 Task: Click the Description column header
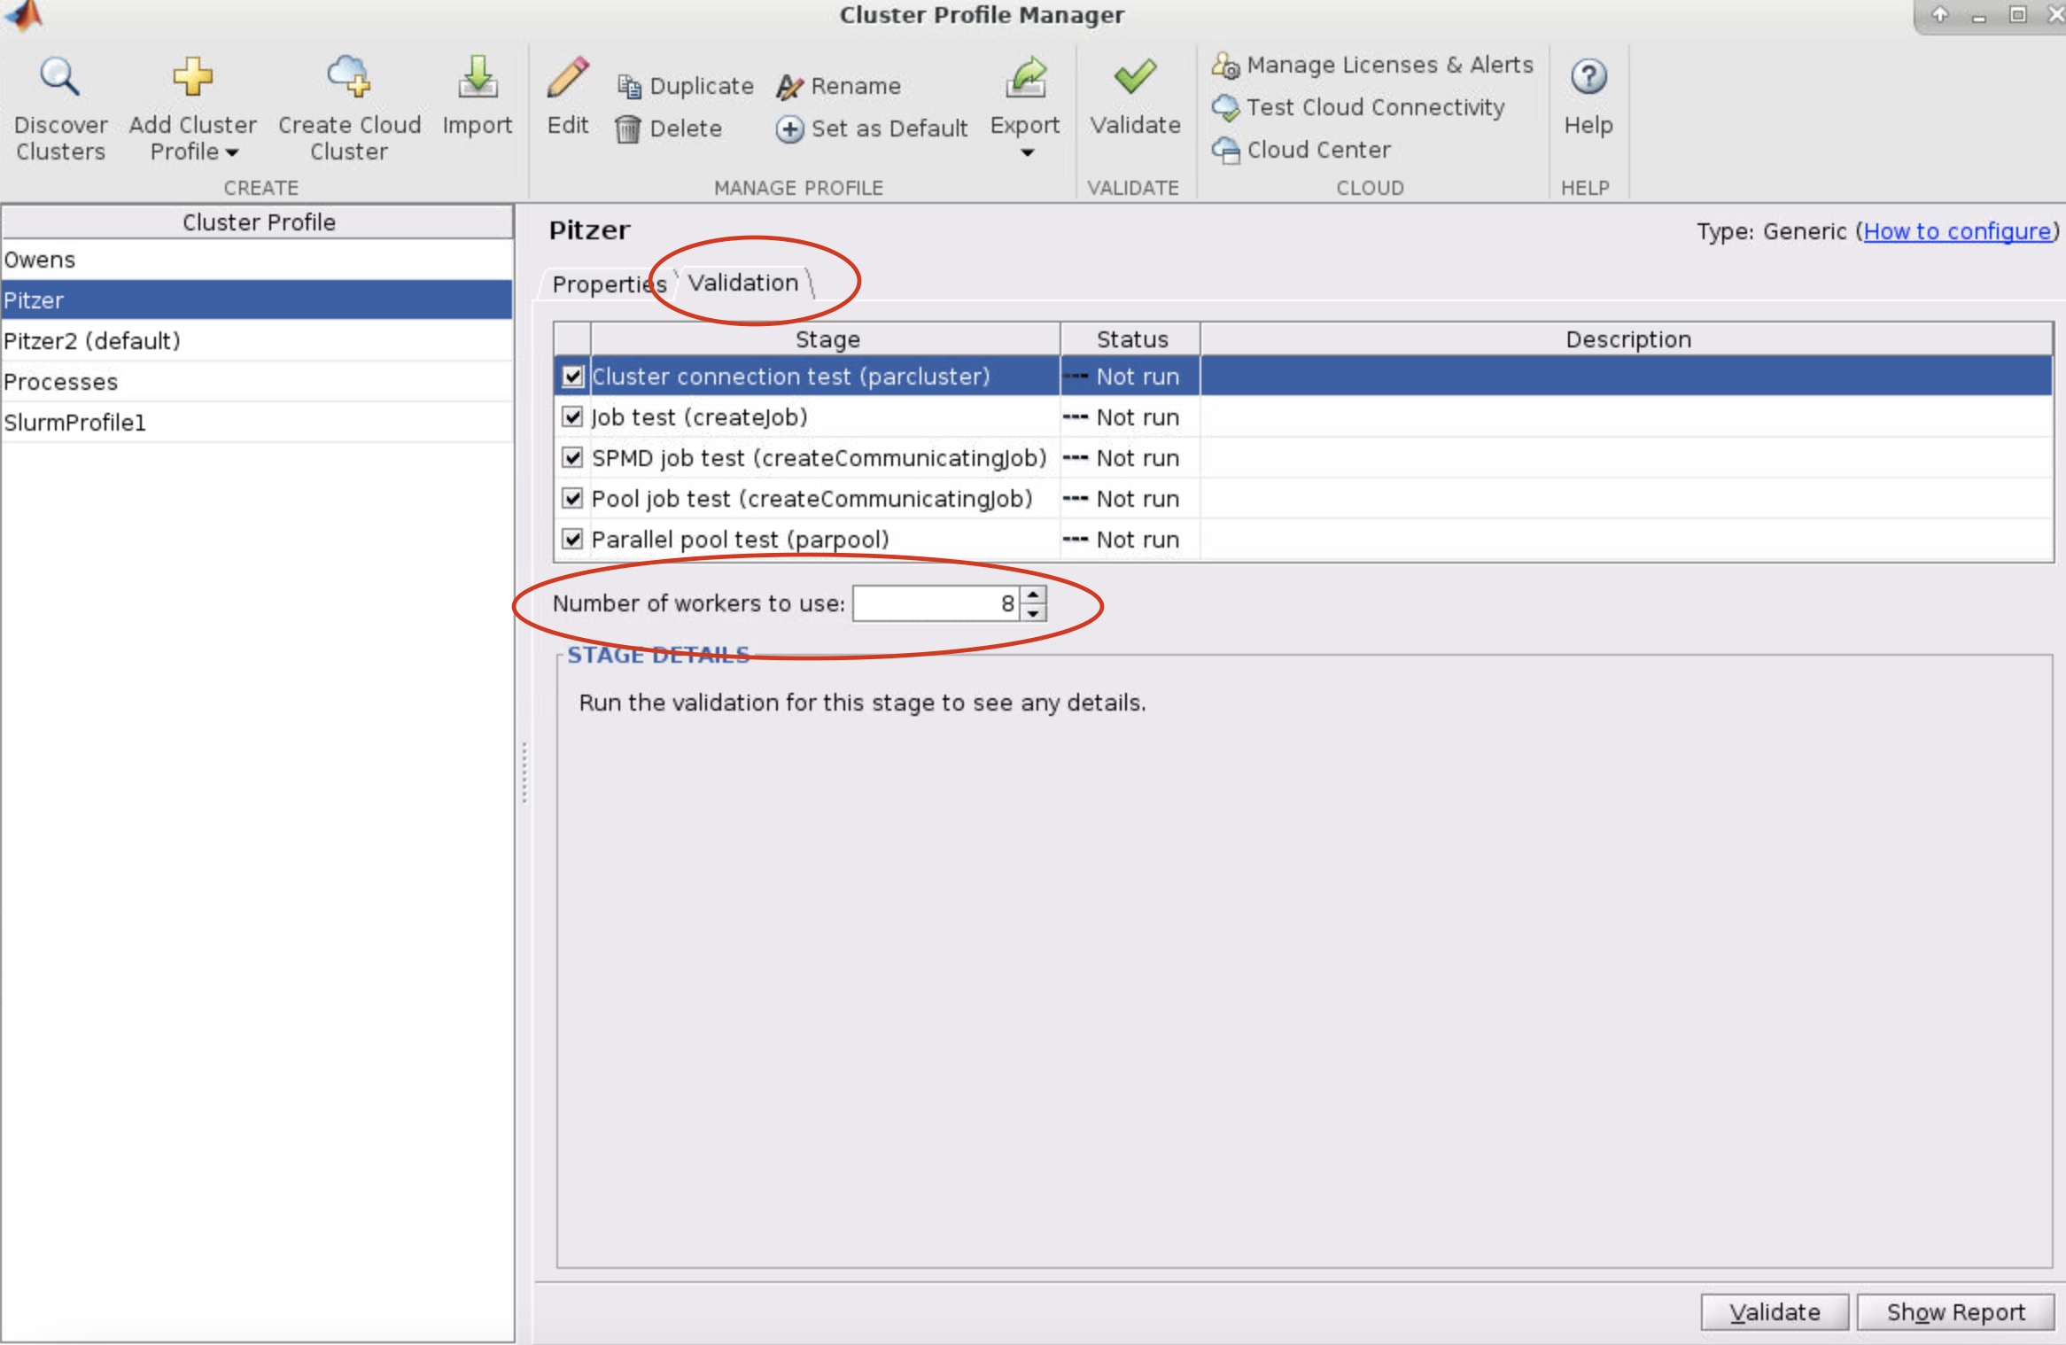coord(1627,339)
